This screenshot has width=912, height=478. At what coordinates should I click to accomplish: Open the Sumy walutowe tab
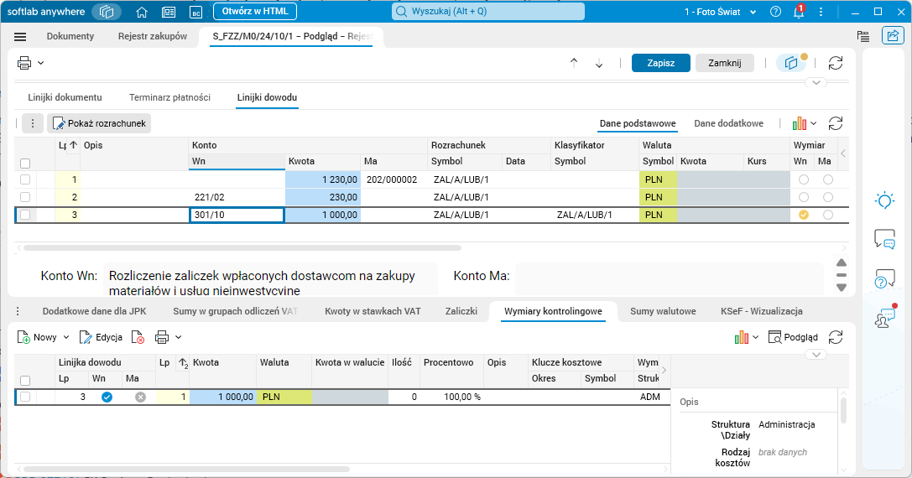click(x=663, y=311)
